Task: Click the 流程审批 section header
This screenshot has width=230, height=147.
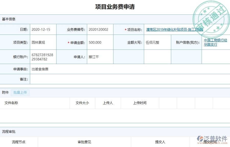Action: (8, 132)
